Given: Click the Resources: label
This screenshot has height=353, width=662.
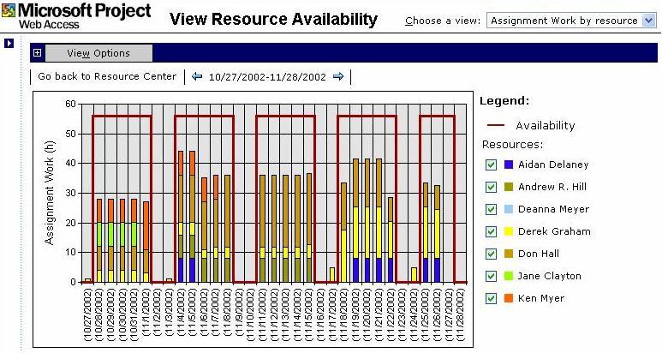Looking at the screenshot, I should [512, 145].
